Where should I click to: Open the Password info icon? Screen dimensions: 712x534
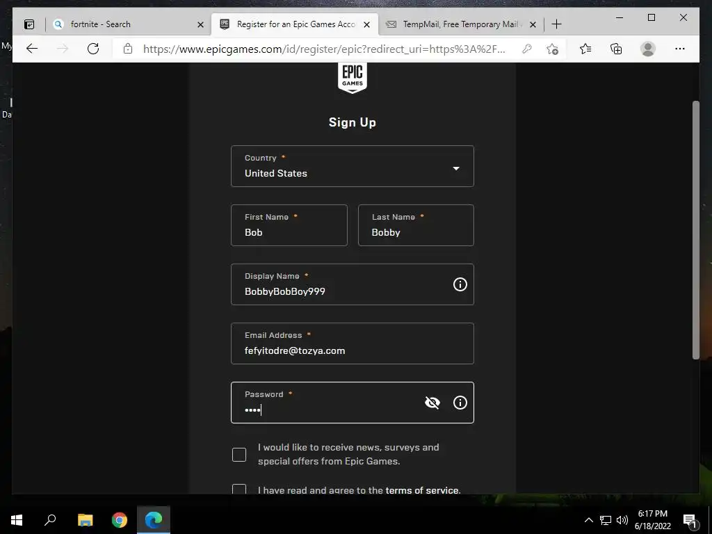point(460,403)
